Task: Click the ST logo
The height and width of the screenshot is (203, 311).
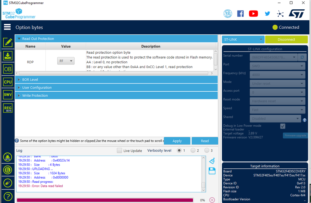Action: [297, 13]
